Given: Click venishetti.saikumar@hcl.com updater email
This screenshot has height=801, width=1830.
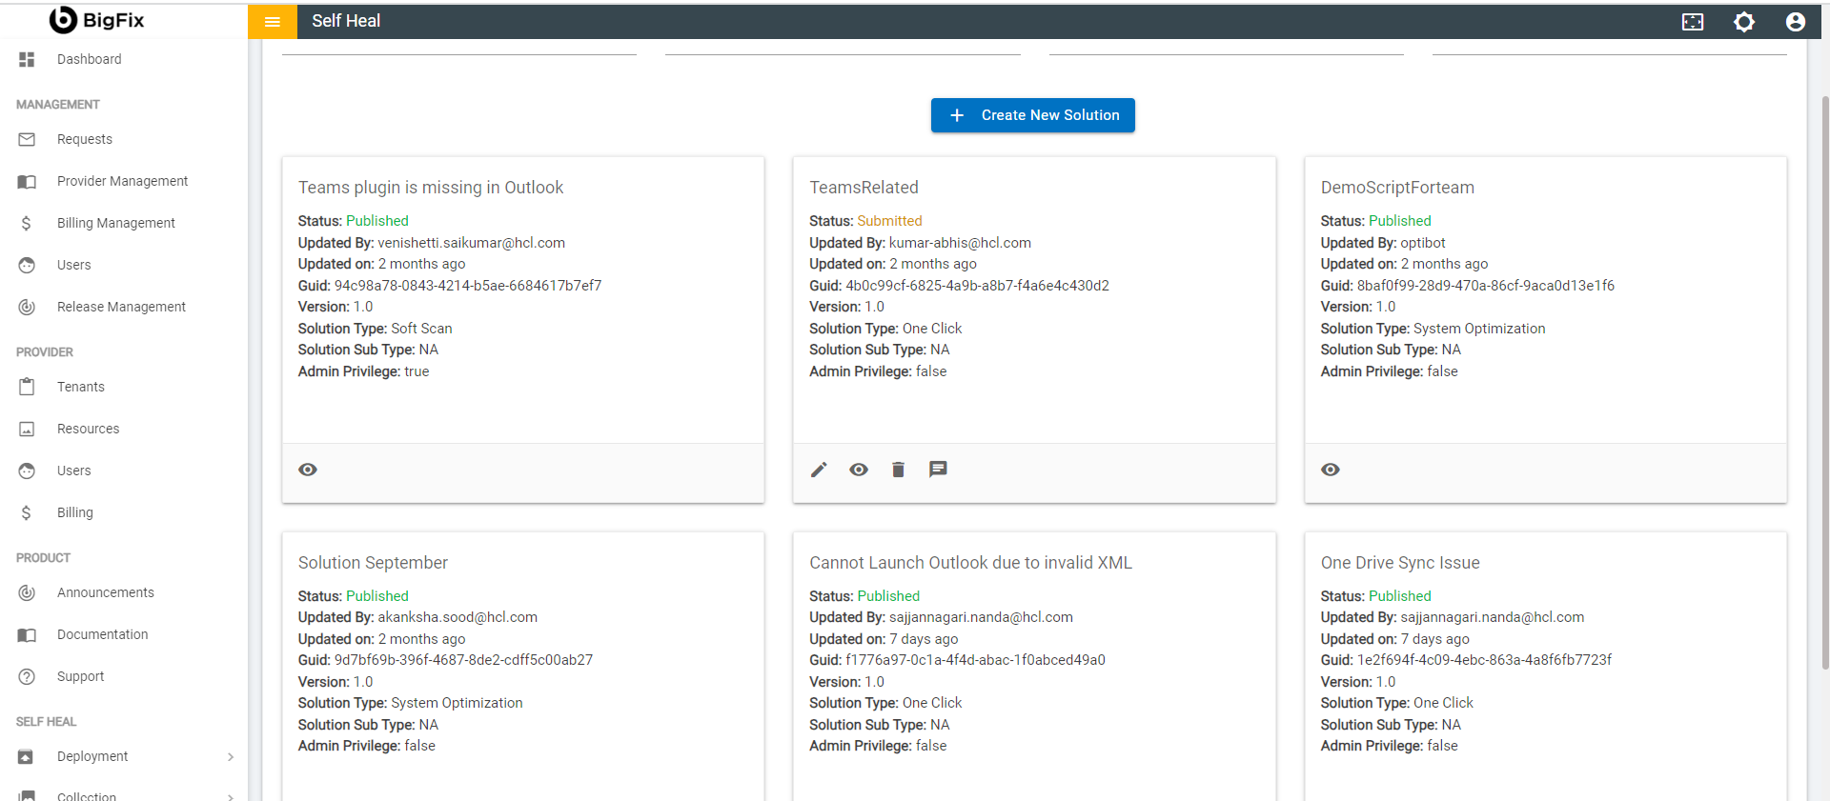Looking at the screenshot, I should (x=472, y=243).
